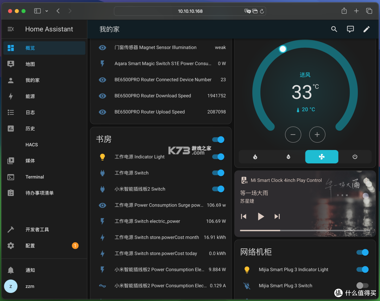Click Mijia Smart Plug 3 bulb icon
The width and height of the screenshot is (380, 301).
[x=247, y=269]
